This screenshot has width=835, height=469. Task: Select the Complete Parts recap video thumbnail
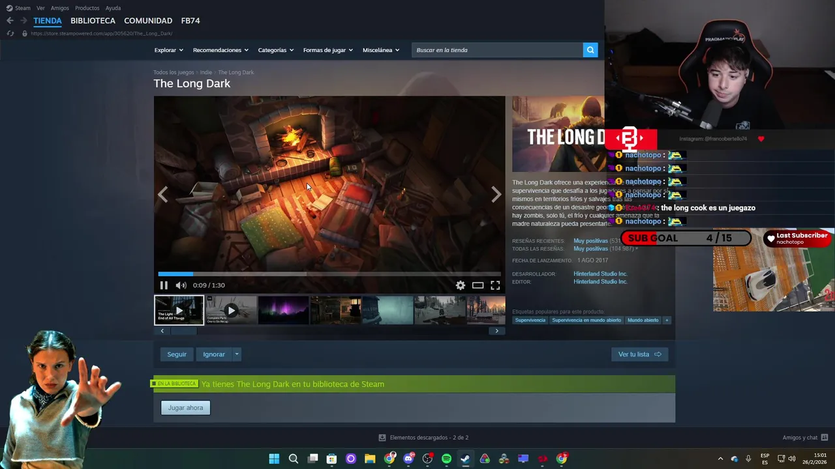point(231,310)
